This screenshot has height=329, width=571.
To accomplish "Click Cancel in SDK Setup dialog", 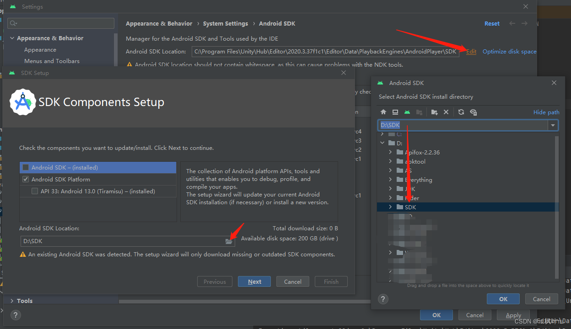I will pyautogui.click(x=293, y=281).
